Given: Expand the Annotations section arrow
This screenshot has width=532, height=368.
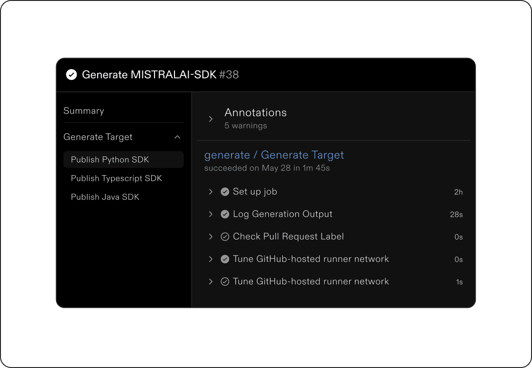Looking at the screenshot, I should click(x=211, y=119).
